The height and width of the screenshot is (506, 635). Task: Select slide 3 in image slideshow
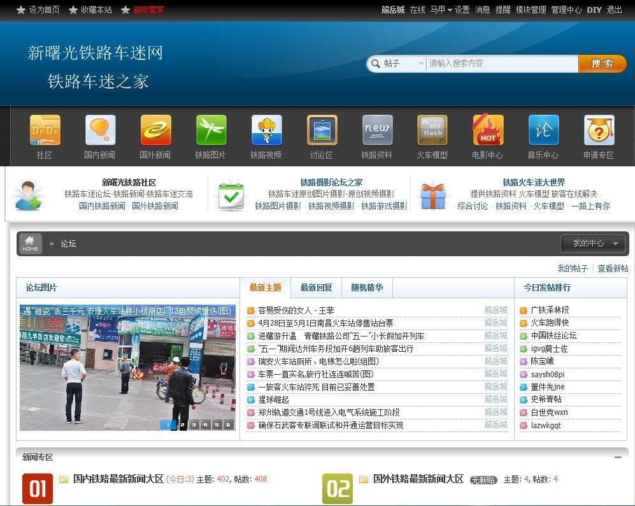[194, 424]
